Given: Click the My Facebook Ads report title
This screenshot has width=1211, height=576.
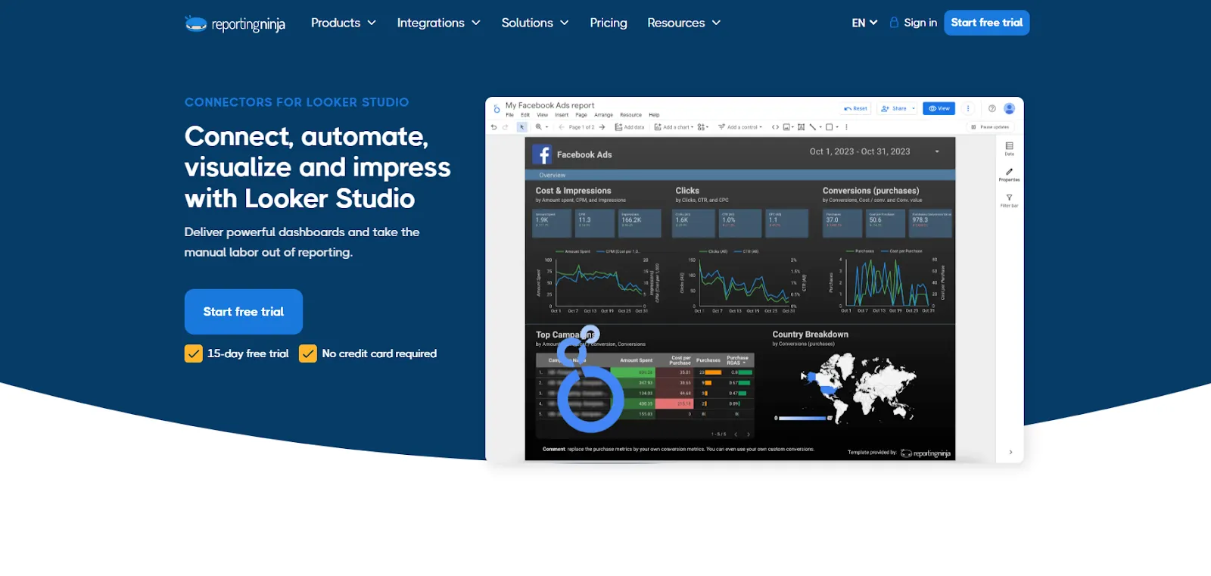Looking at the screenshot, I should [550, 105].
